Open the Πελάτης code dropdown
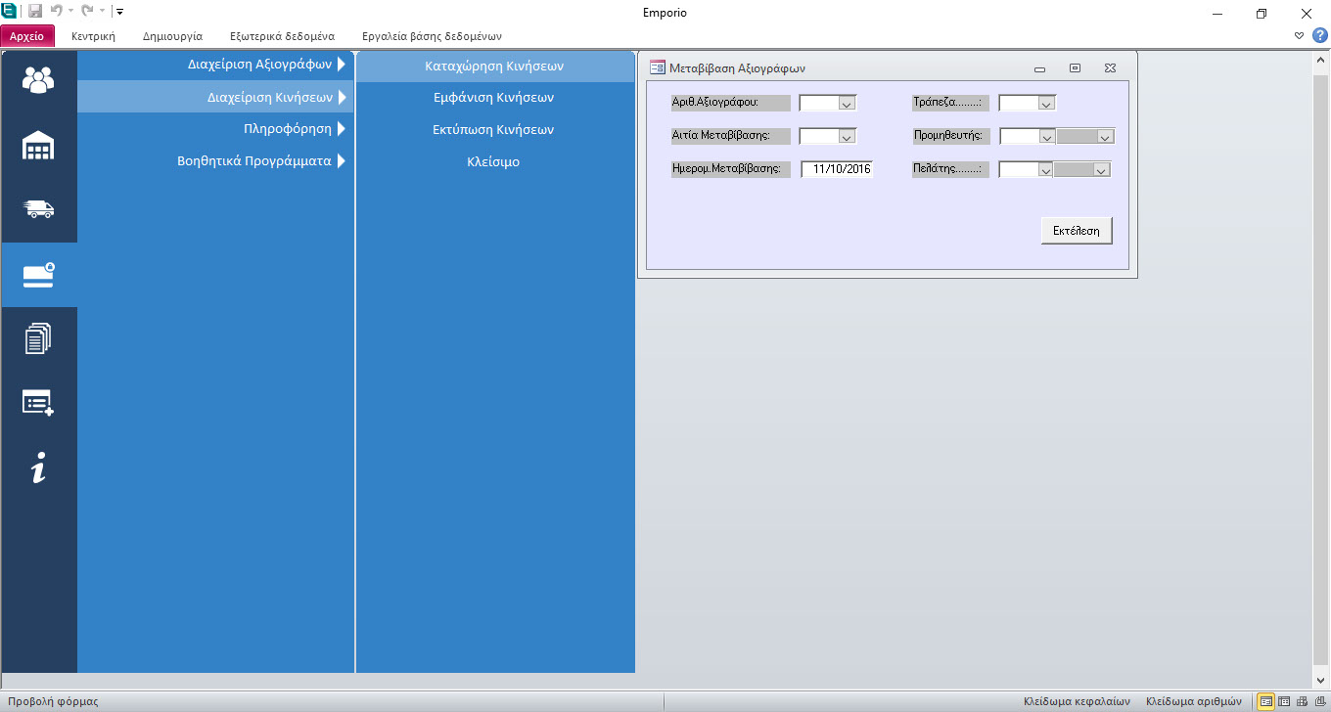 coord(1043,170)
